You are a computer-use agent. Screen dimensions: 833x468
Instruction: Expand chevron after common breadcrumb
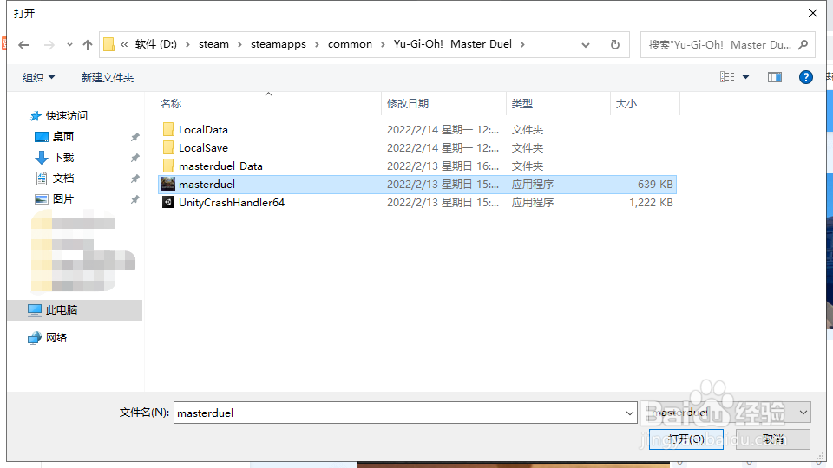click(383, 44)
